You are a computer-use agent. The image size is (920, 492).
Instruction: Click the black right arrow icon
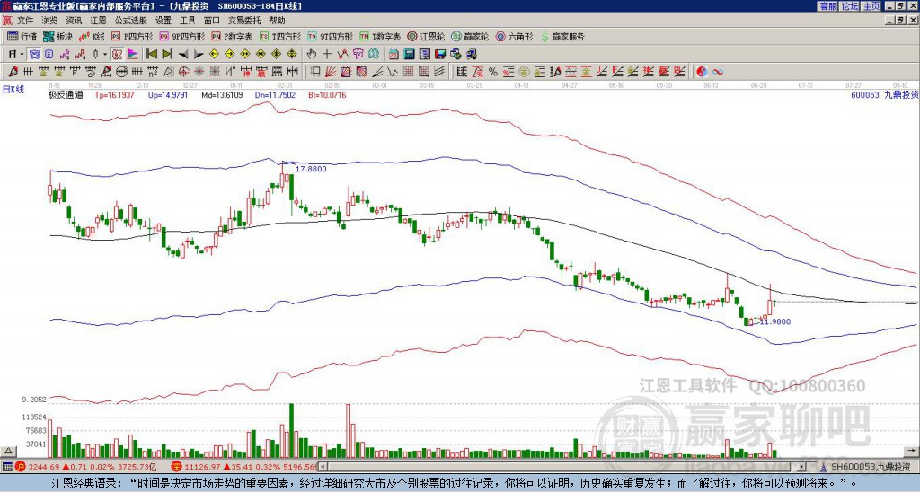[x=199, y=55]
